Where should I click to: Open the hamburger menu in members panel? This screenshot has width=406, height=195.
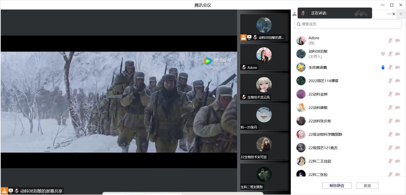(x=401, y=14)
